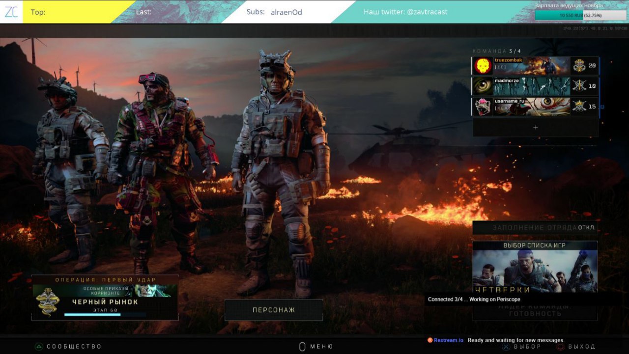
Task: Click madmorze's level number 10
Action: click(x=592, y=86)
